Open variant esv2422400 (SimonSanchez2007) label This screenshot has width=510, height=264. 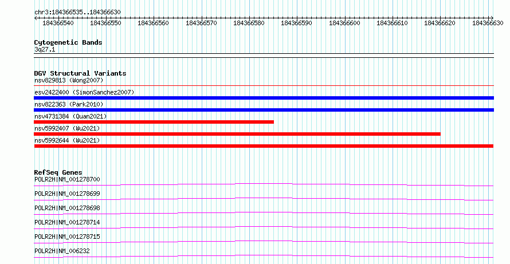[84, 92]
